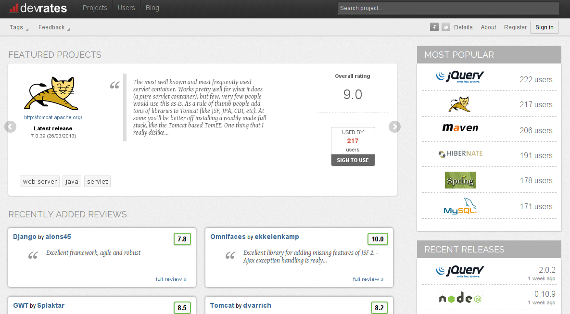
Task: Open the Users menu item
Action: 126,8
